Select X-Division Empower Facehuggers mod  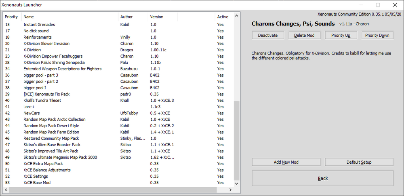click(x=118, y=56)
